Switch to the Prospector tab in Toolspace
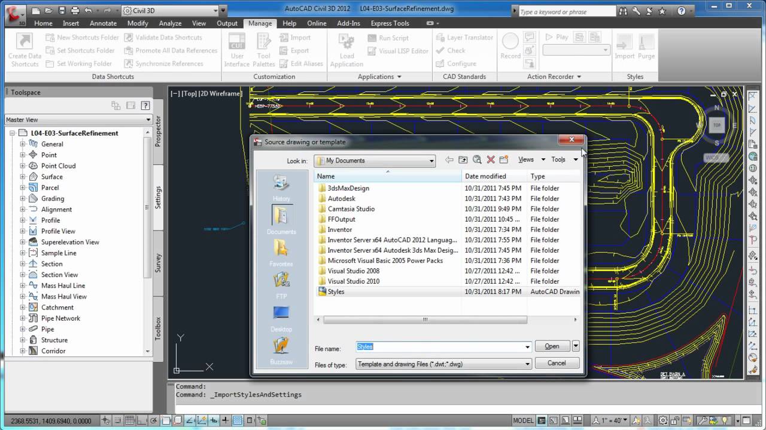This screenshot has height=430, width=766. point(158,131)
